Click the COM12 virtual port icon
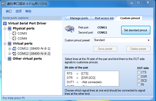This screenshot has width=156, height=101. 14,54
